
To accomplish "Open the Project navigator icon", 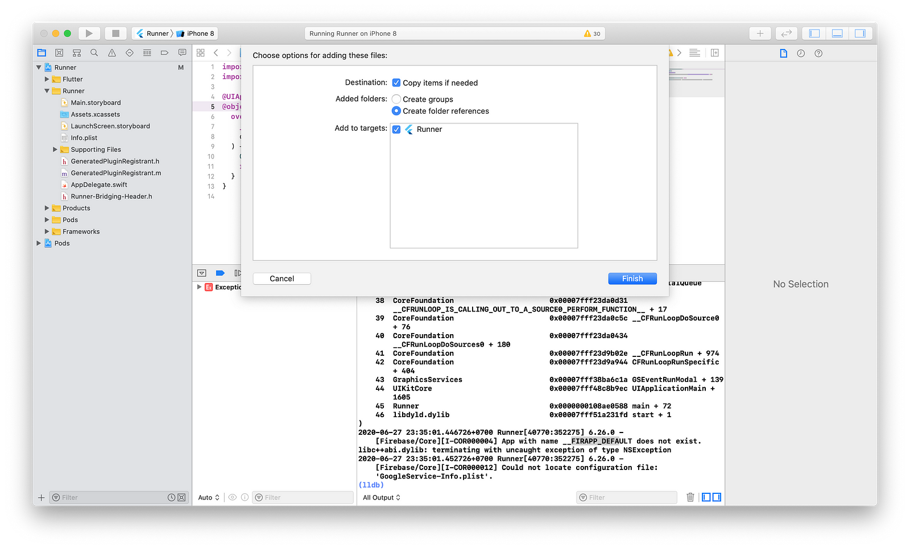I will tap(42, 53).
